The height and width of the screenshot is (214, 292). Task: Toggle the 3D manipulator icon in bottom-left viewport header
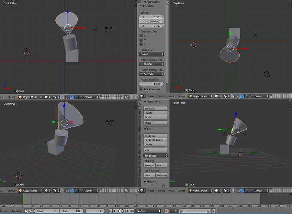(67, 190)
